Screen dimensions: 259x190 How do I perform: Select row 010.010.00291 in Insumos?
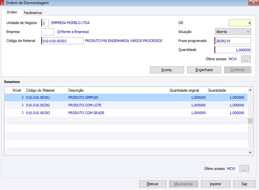[x=126, y=98]
